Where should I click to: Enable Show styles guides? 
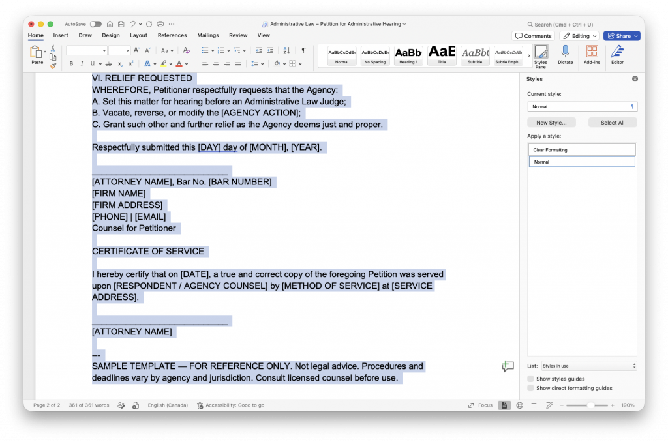(x=530, y=379)
